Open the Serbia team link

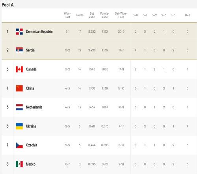30,50
